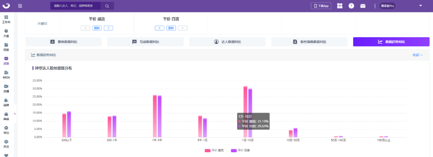Click the 关键词 row label

click(x=42, y=24)
